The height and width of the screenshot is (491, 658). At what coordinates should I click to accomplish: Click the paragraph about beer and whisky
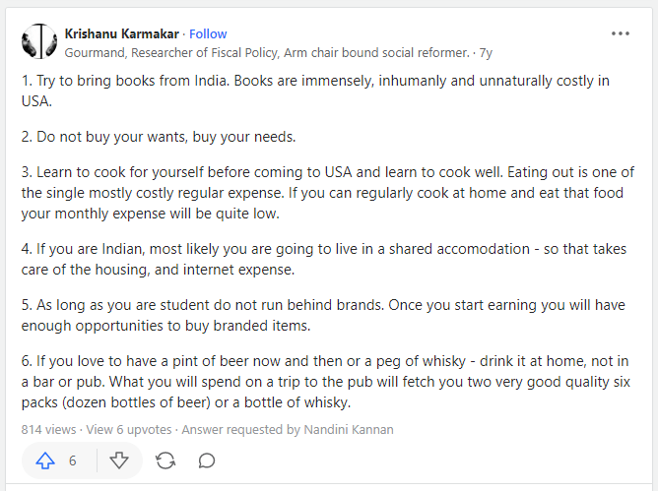click(326, 382)
